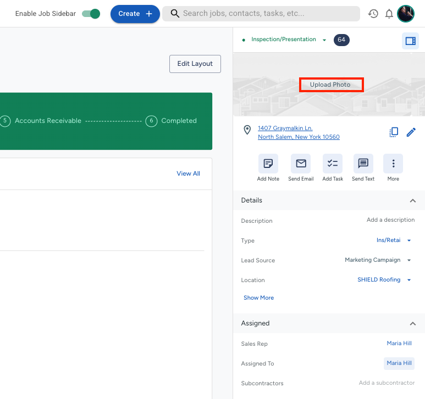Click the Upload Photo button
Viewport: 425px width, 399px height.
331,85
